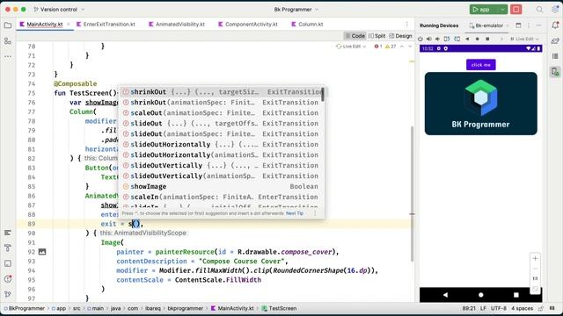Open the Running Devices Live Edit dropdown
Viewport: 563px width, 316px height.
524,39
